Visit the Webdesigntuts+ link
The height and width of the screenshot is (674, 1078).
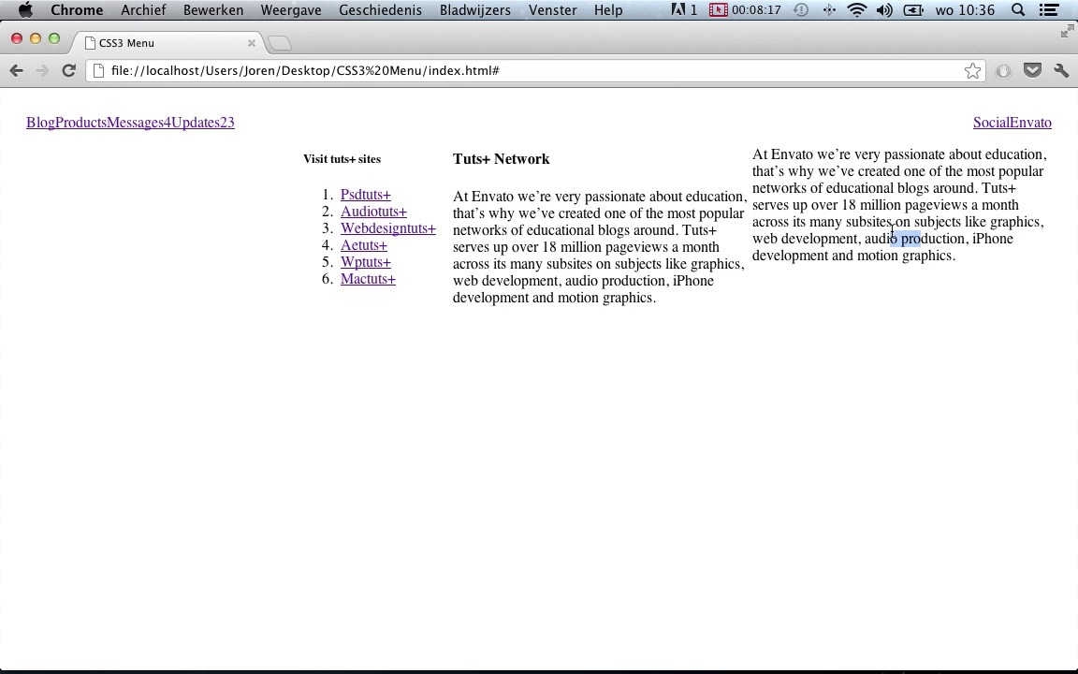[387, 228]
